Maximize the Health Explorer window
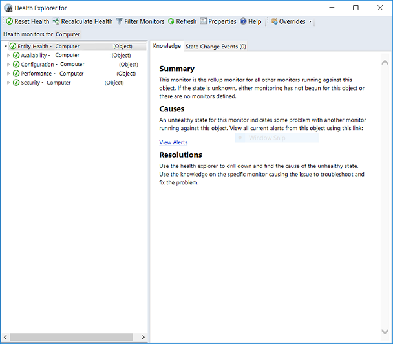 [356, 8]
